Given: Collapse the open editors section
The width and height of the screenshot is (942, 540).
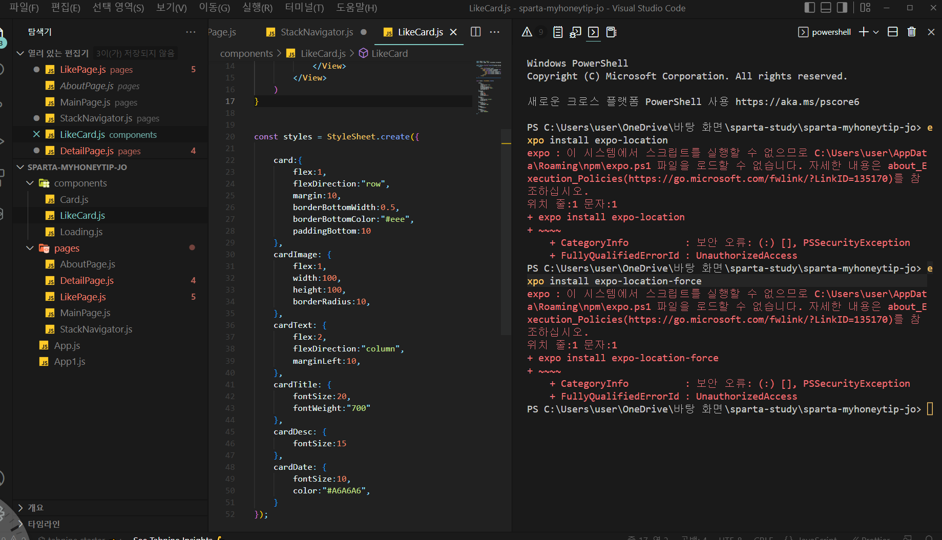Looking at the screenshot, I should [x=20, y=53].
